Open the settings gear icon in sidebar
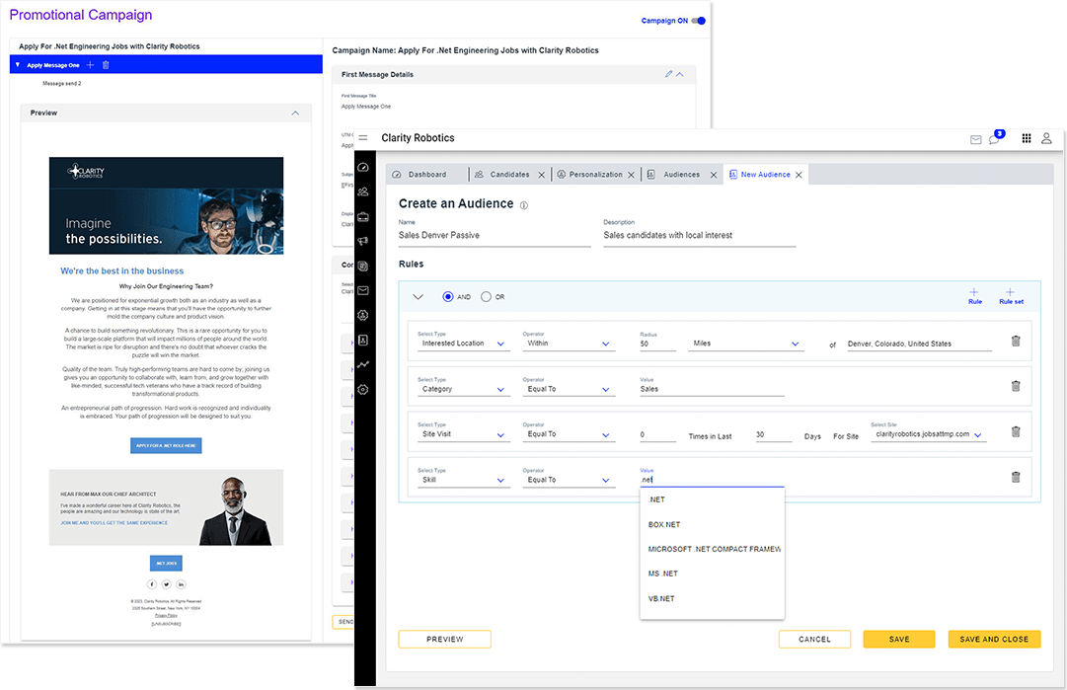 click(363, 390)
